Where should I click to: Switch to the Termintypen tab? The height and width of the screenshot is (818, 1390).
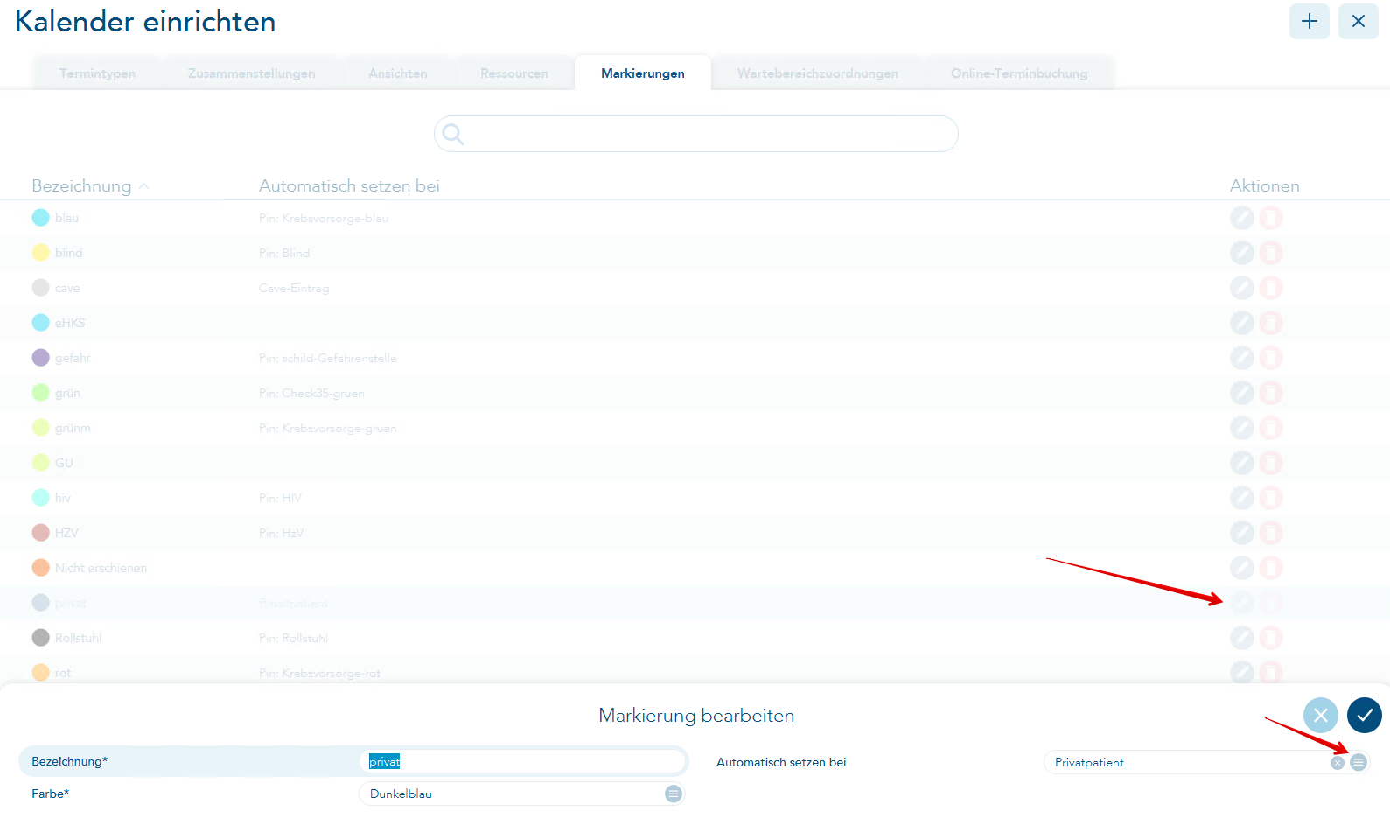click(x=97, y=73)
